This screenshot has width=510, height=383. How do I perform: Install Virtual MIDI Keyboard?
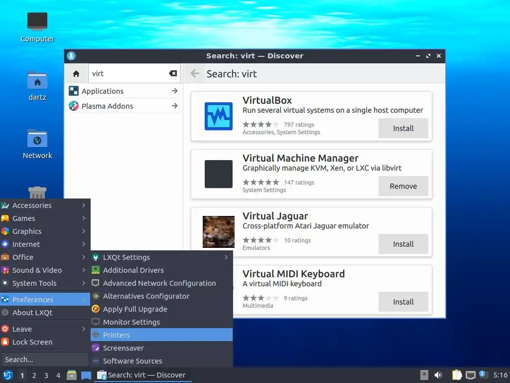[403, 302]
